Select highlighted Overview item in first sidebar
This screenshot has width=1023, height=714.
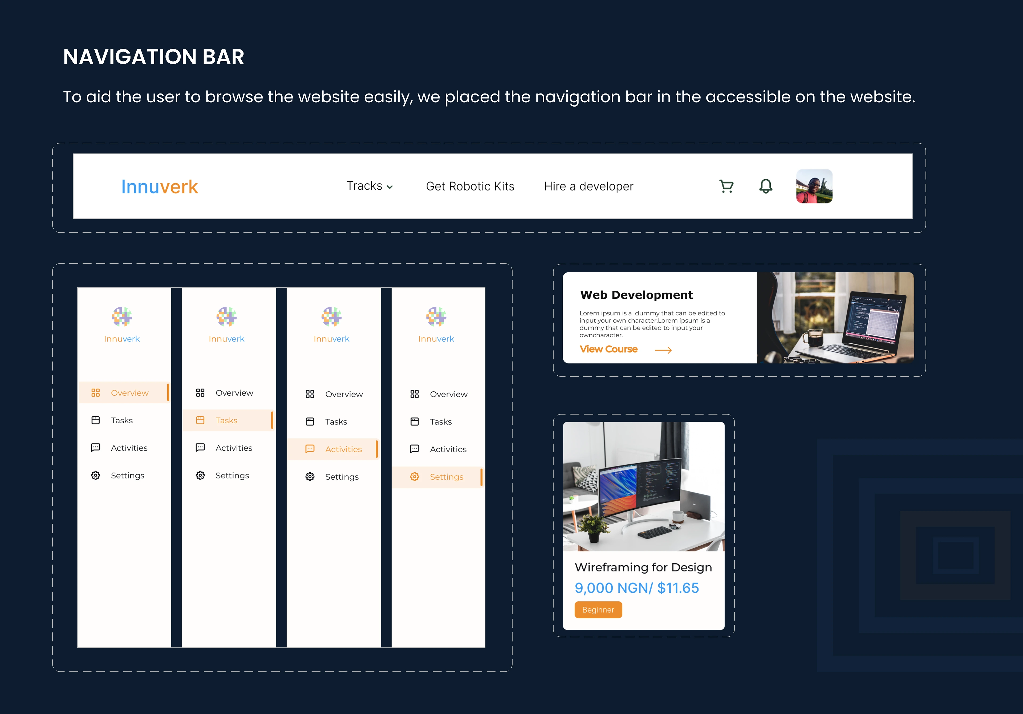pos(129,393)
